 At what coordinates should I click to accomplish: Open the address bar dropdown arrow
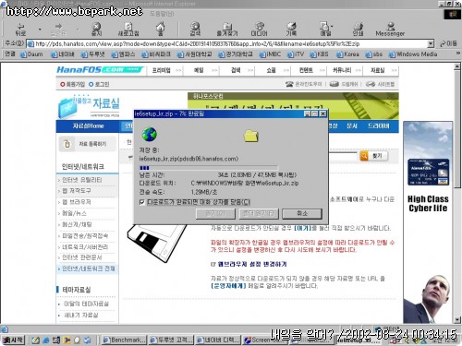point(431,44)
